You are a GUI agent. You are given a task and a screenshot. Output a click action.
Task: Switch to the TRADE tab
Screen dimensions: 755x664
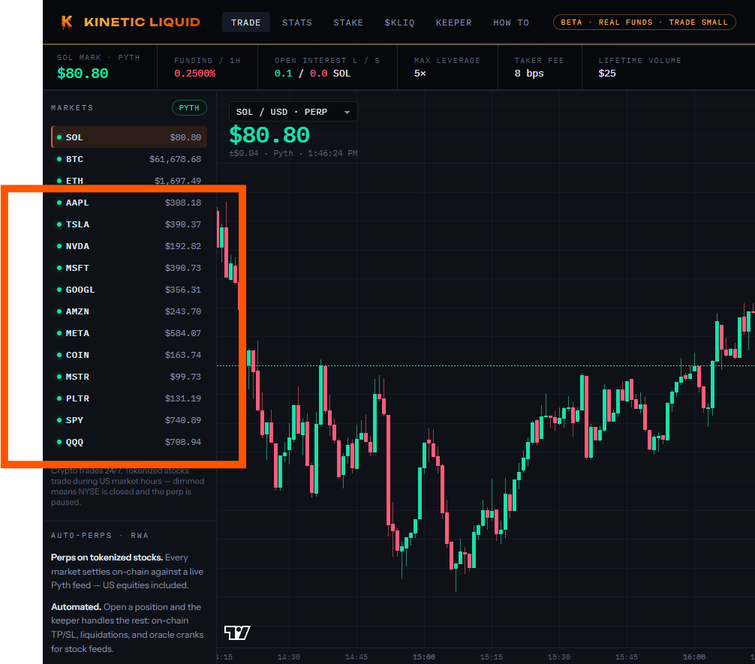[245, 23]
